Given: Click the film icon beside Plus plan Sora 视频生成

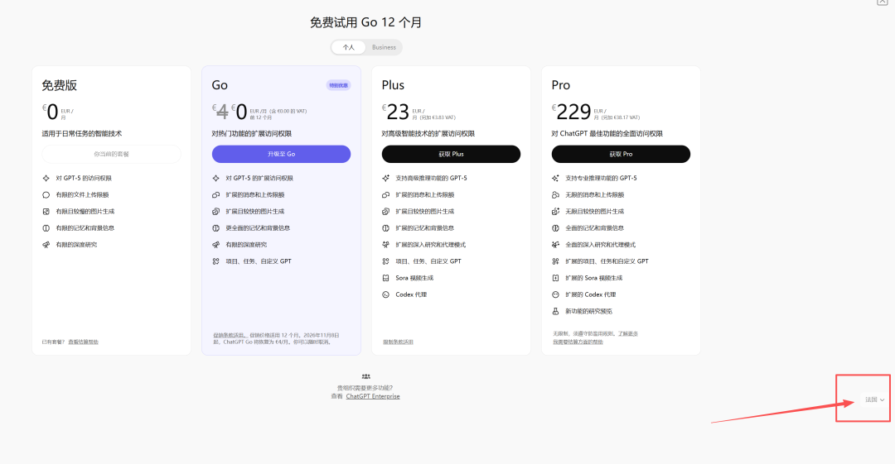Looking at the screenshot, I should [x=386, y=278].
